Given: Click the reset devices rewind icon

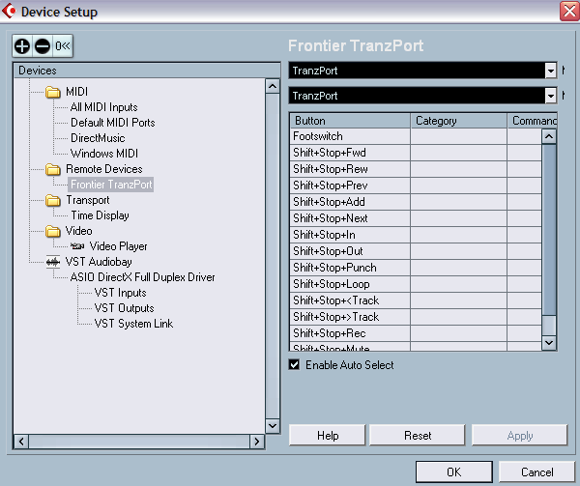Looking at the screenshot, I should coord(63,46).
